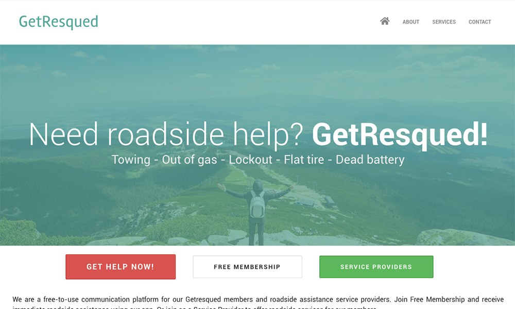The image size is (515, 309).
Task: Go to the Services menu item
Action: pos(444,22)
